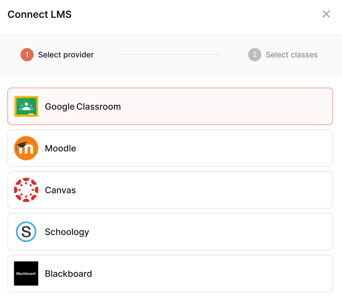
Task: Click the progress line between steps
Action: 170,54
